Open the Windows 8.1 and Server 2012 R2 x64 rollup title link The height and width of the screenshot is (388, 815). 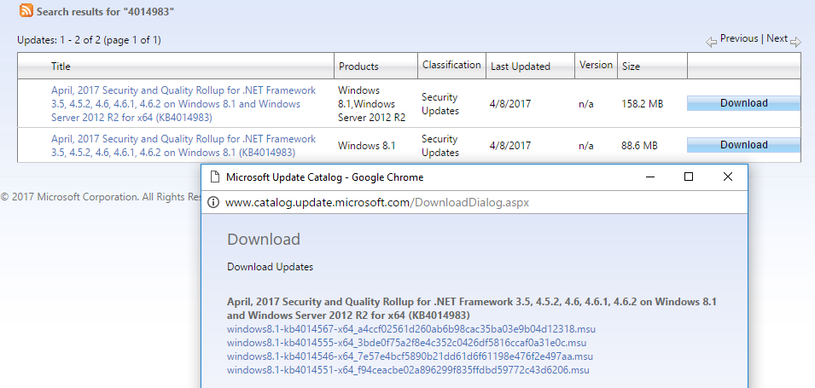pyautogui.click(x=183, y=104)
